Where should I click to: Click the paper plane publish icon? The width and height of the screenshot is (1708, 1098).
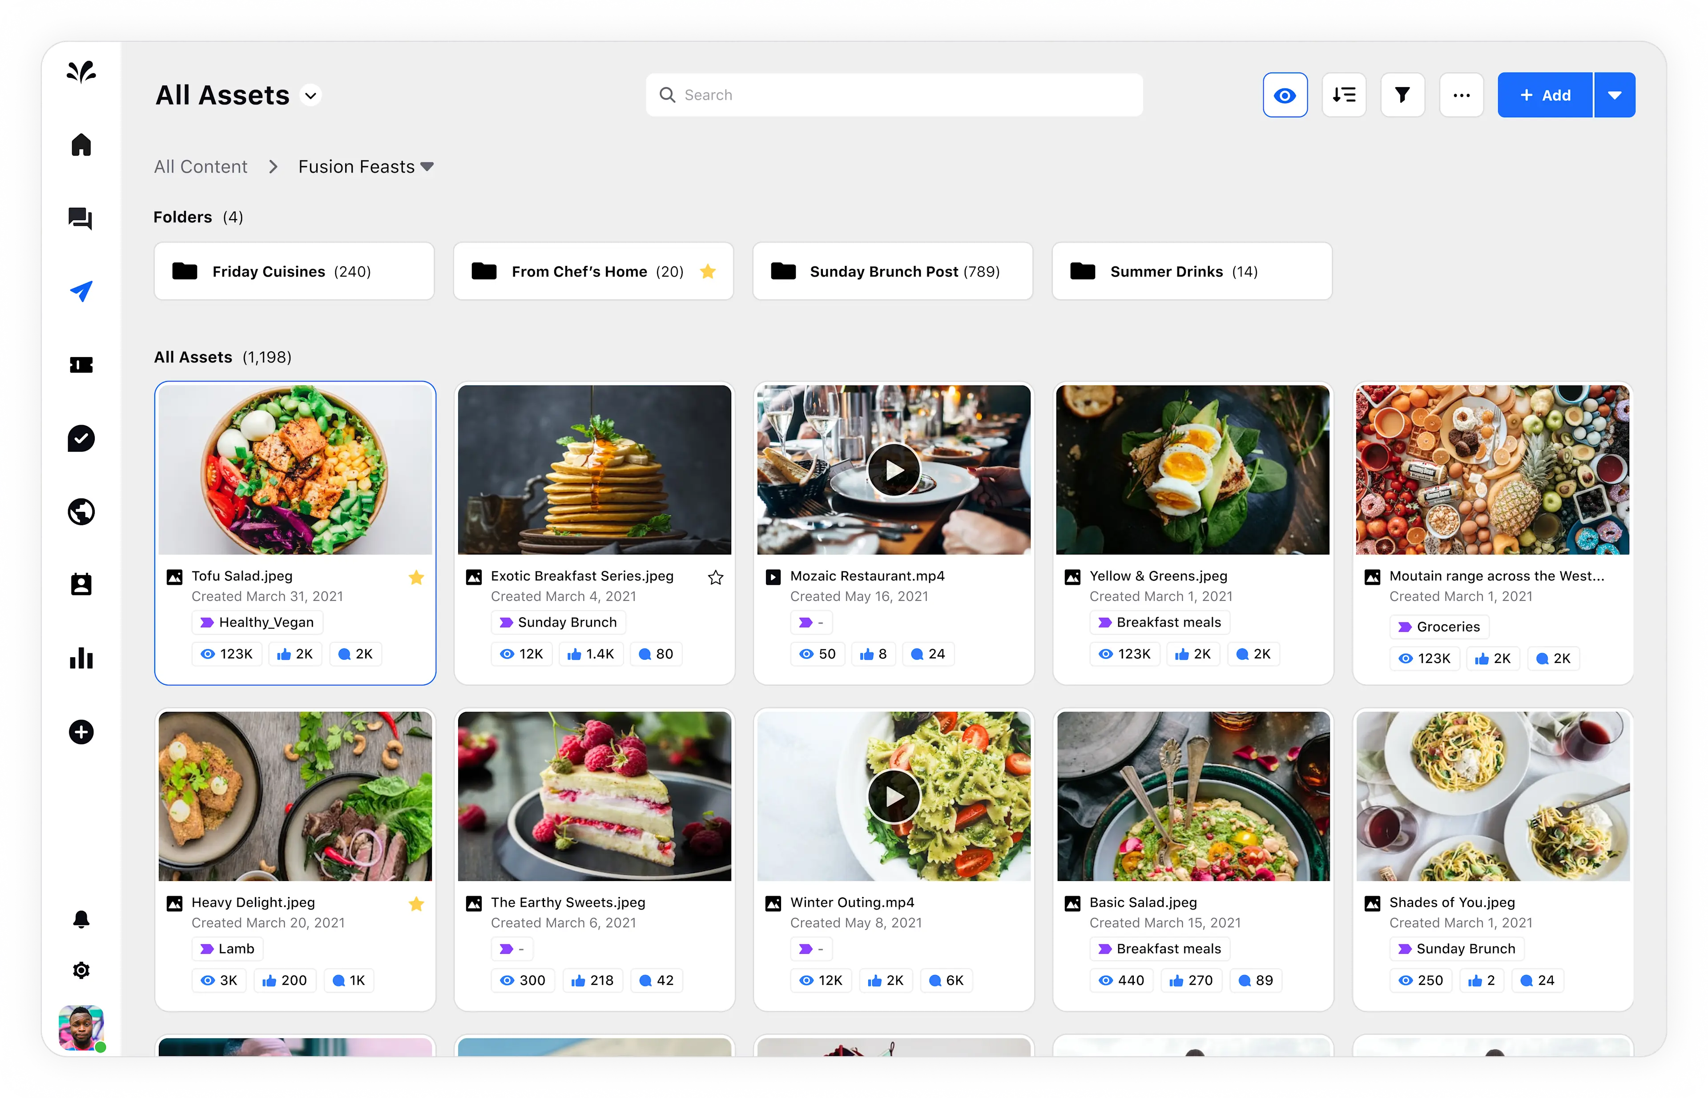(x=81, y=291)
